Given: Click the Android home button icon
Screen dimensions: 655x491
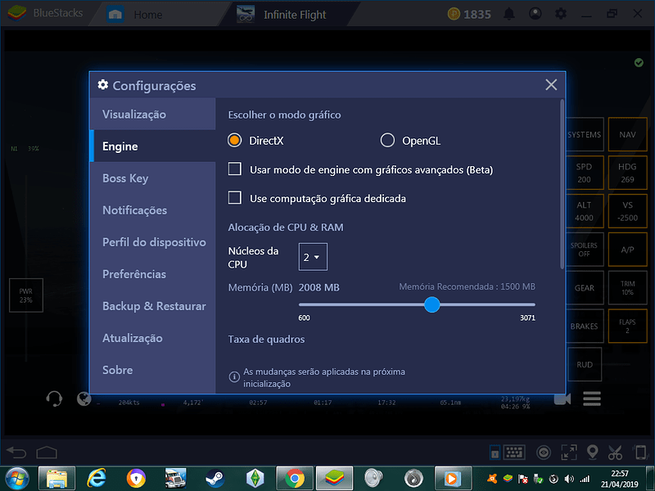Looking at the screenshot, I should [47, 453].
